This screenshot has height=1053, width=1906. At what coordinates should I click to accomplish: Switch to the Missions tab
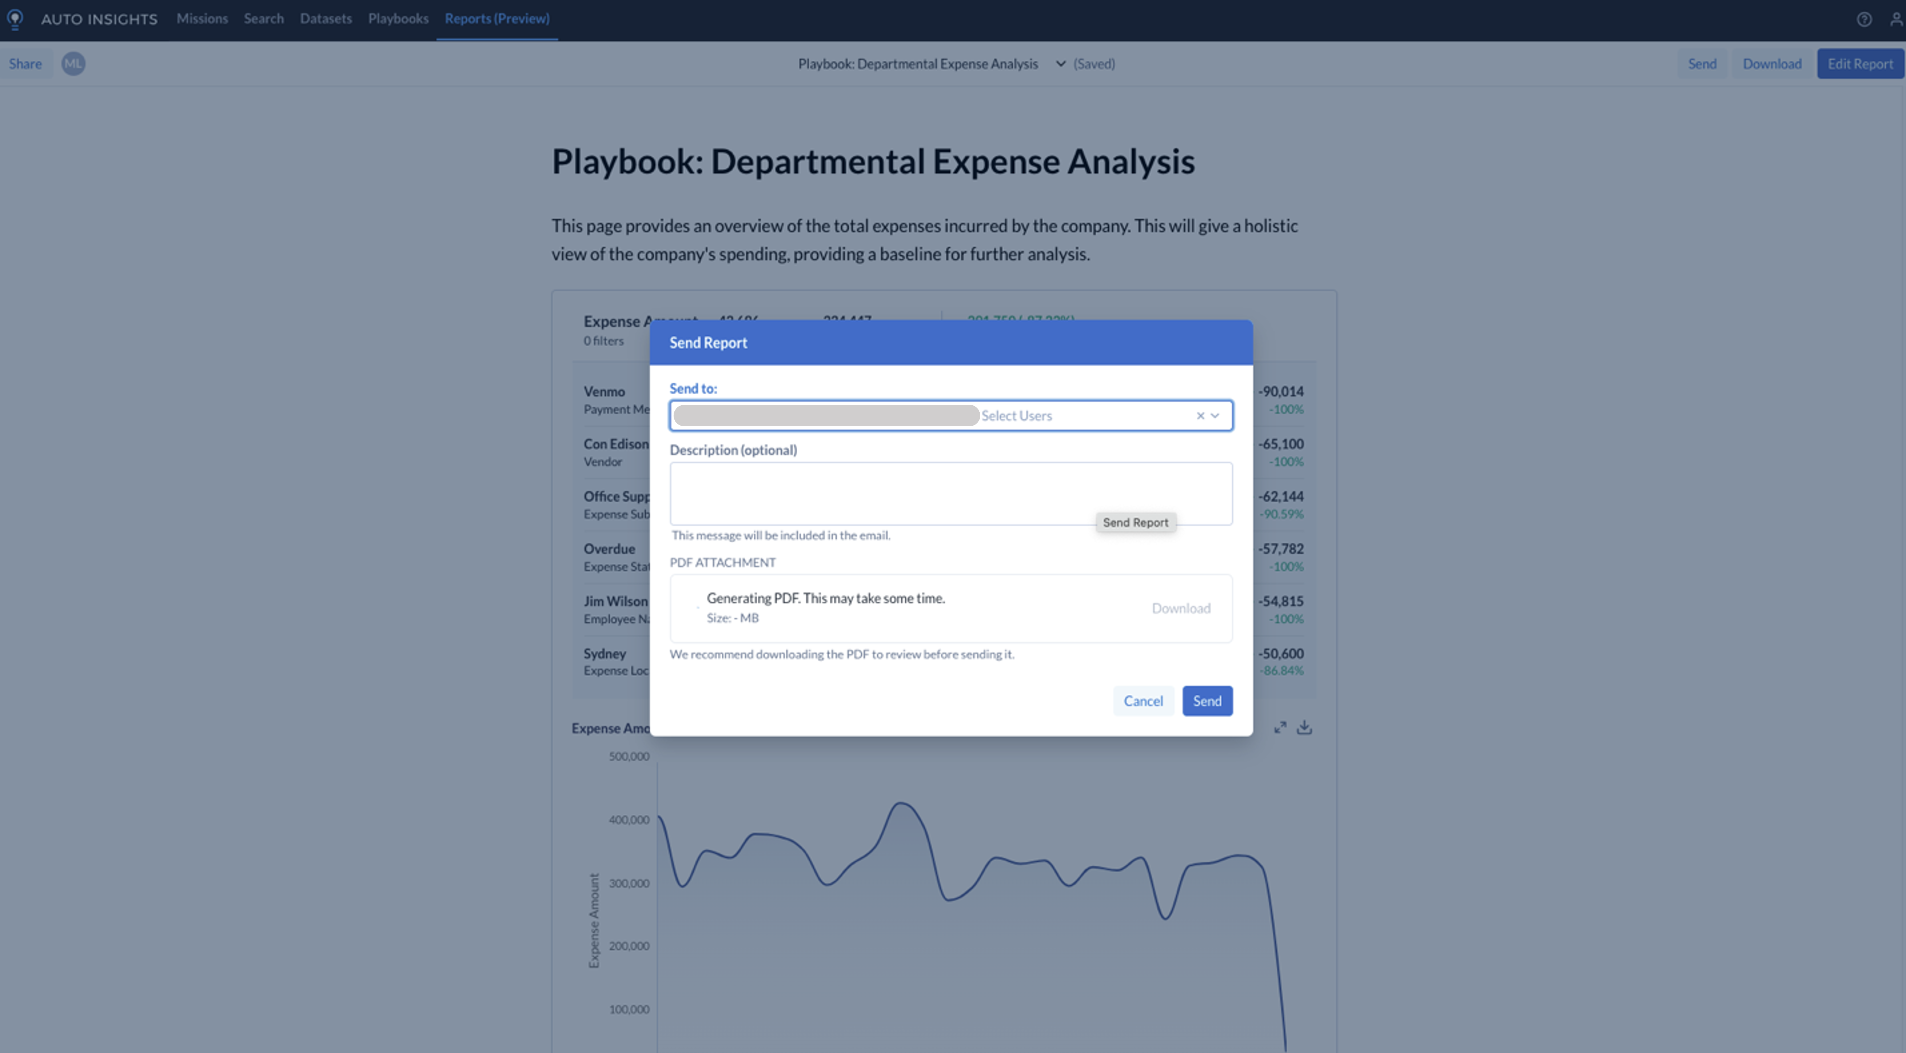click(x=202, y=19)
